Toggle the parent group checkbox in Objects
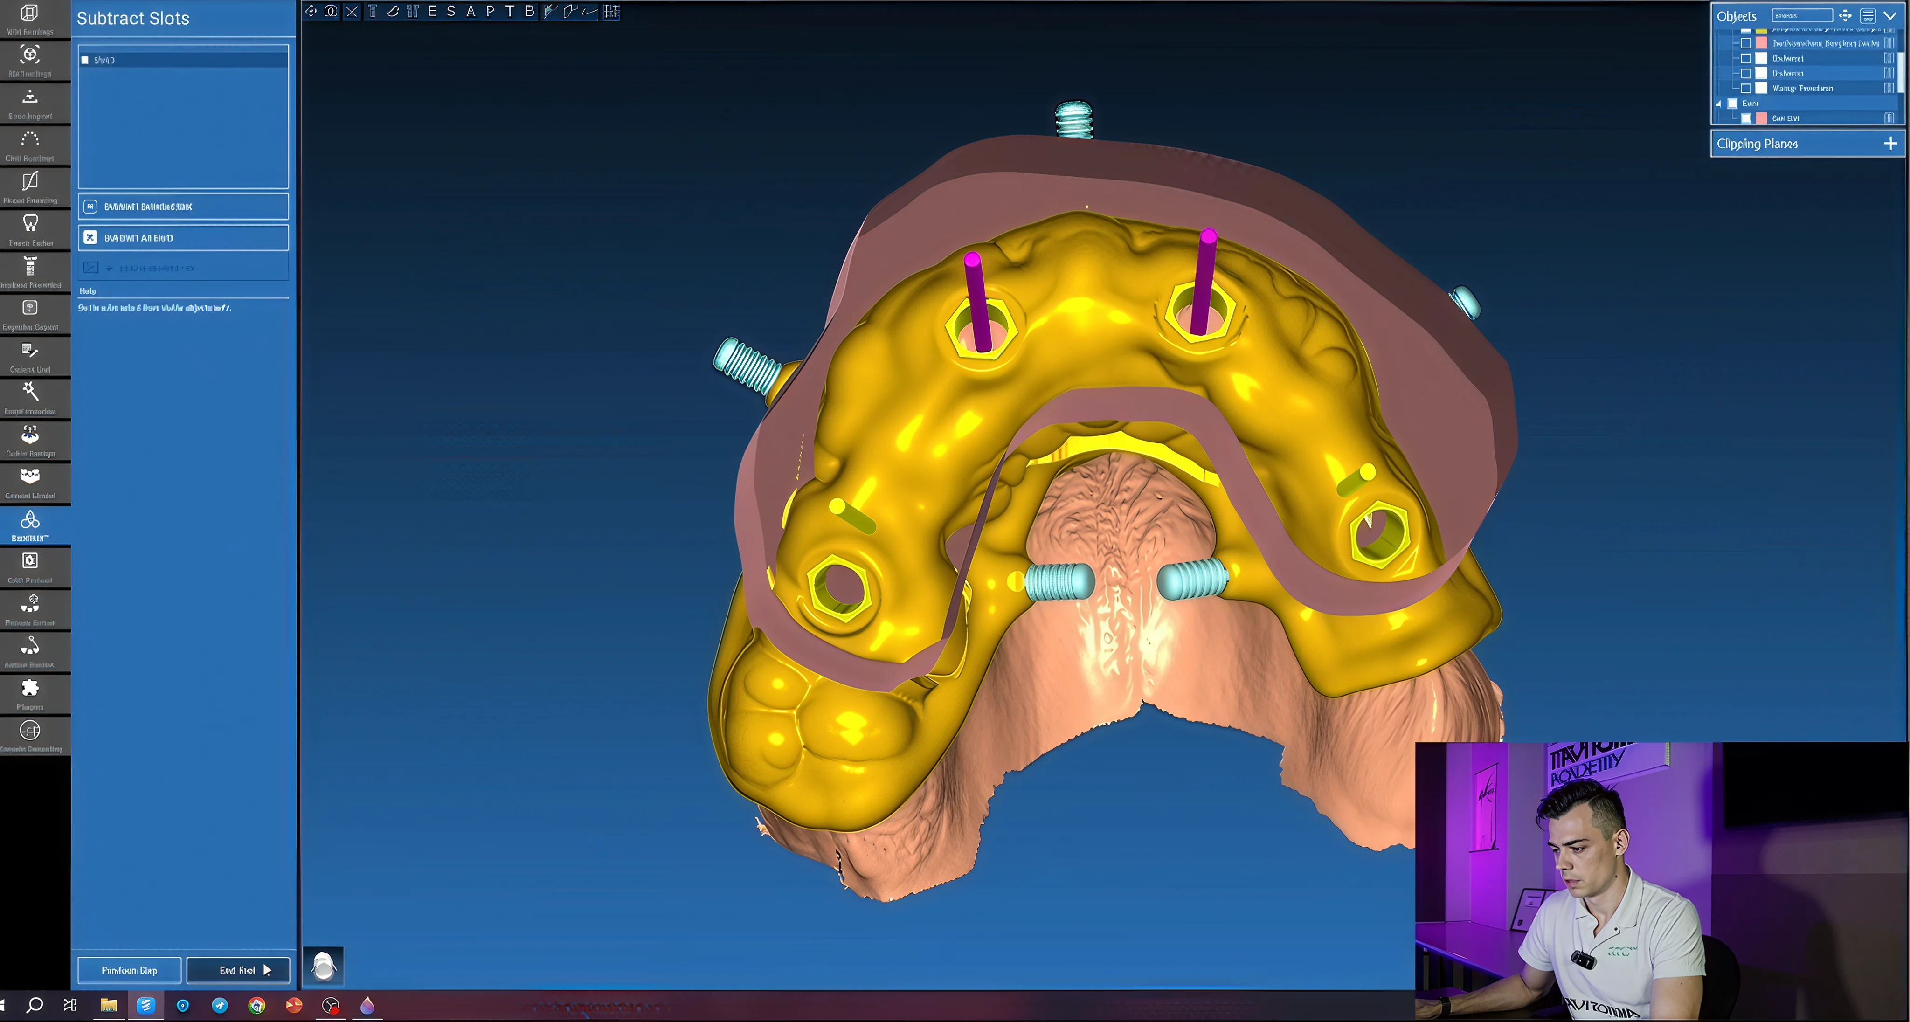 (x=1732, y=103)
